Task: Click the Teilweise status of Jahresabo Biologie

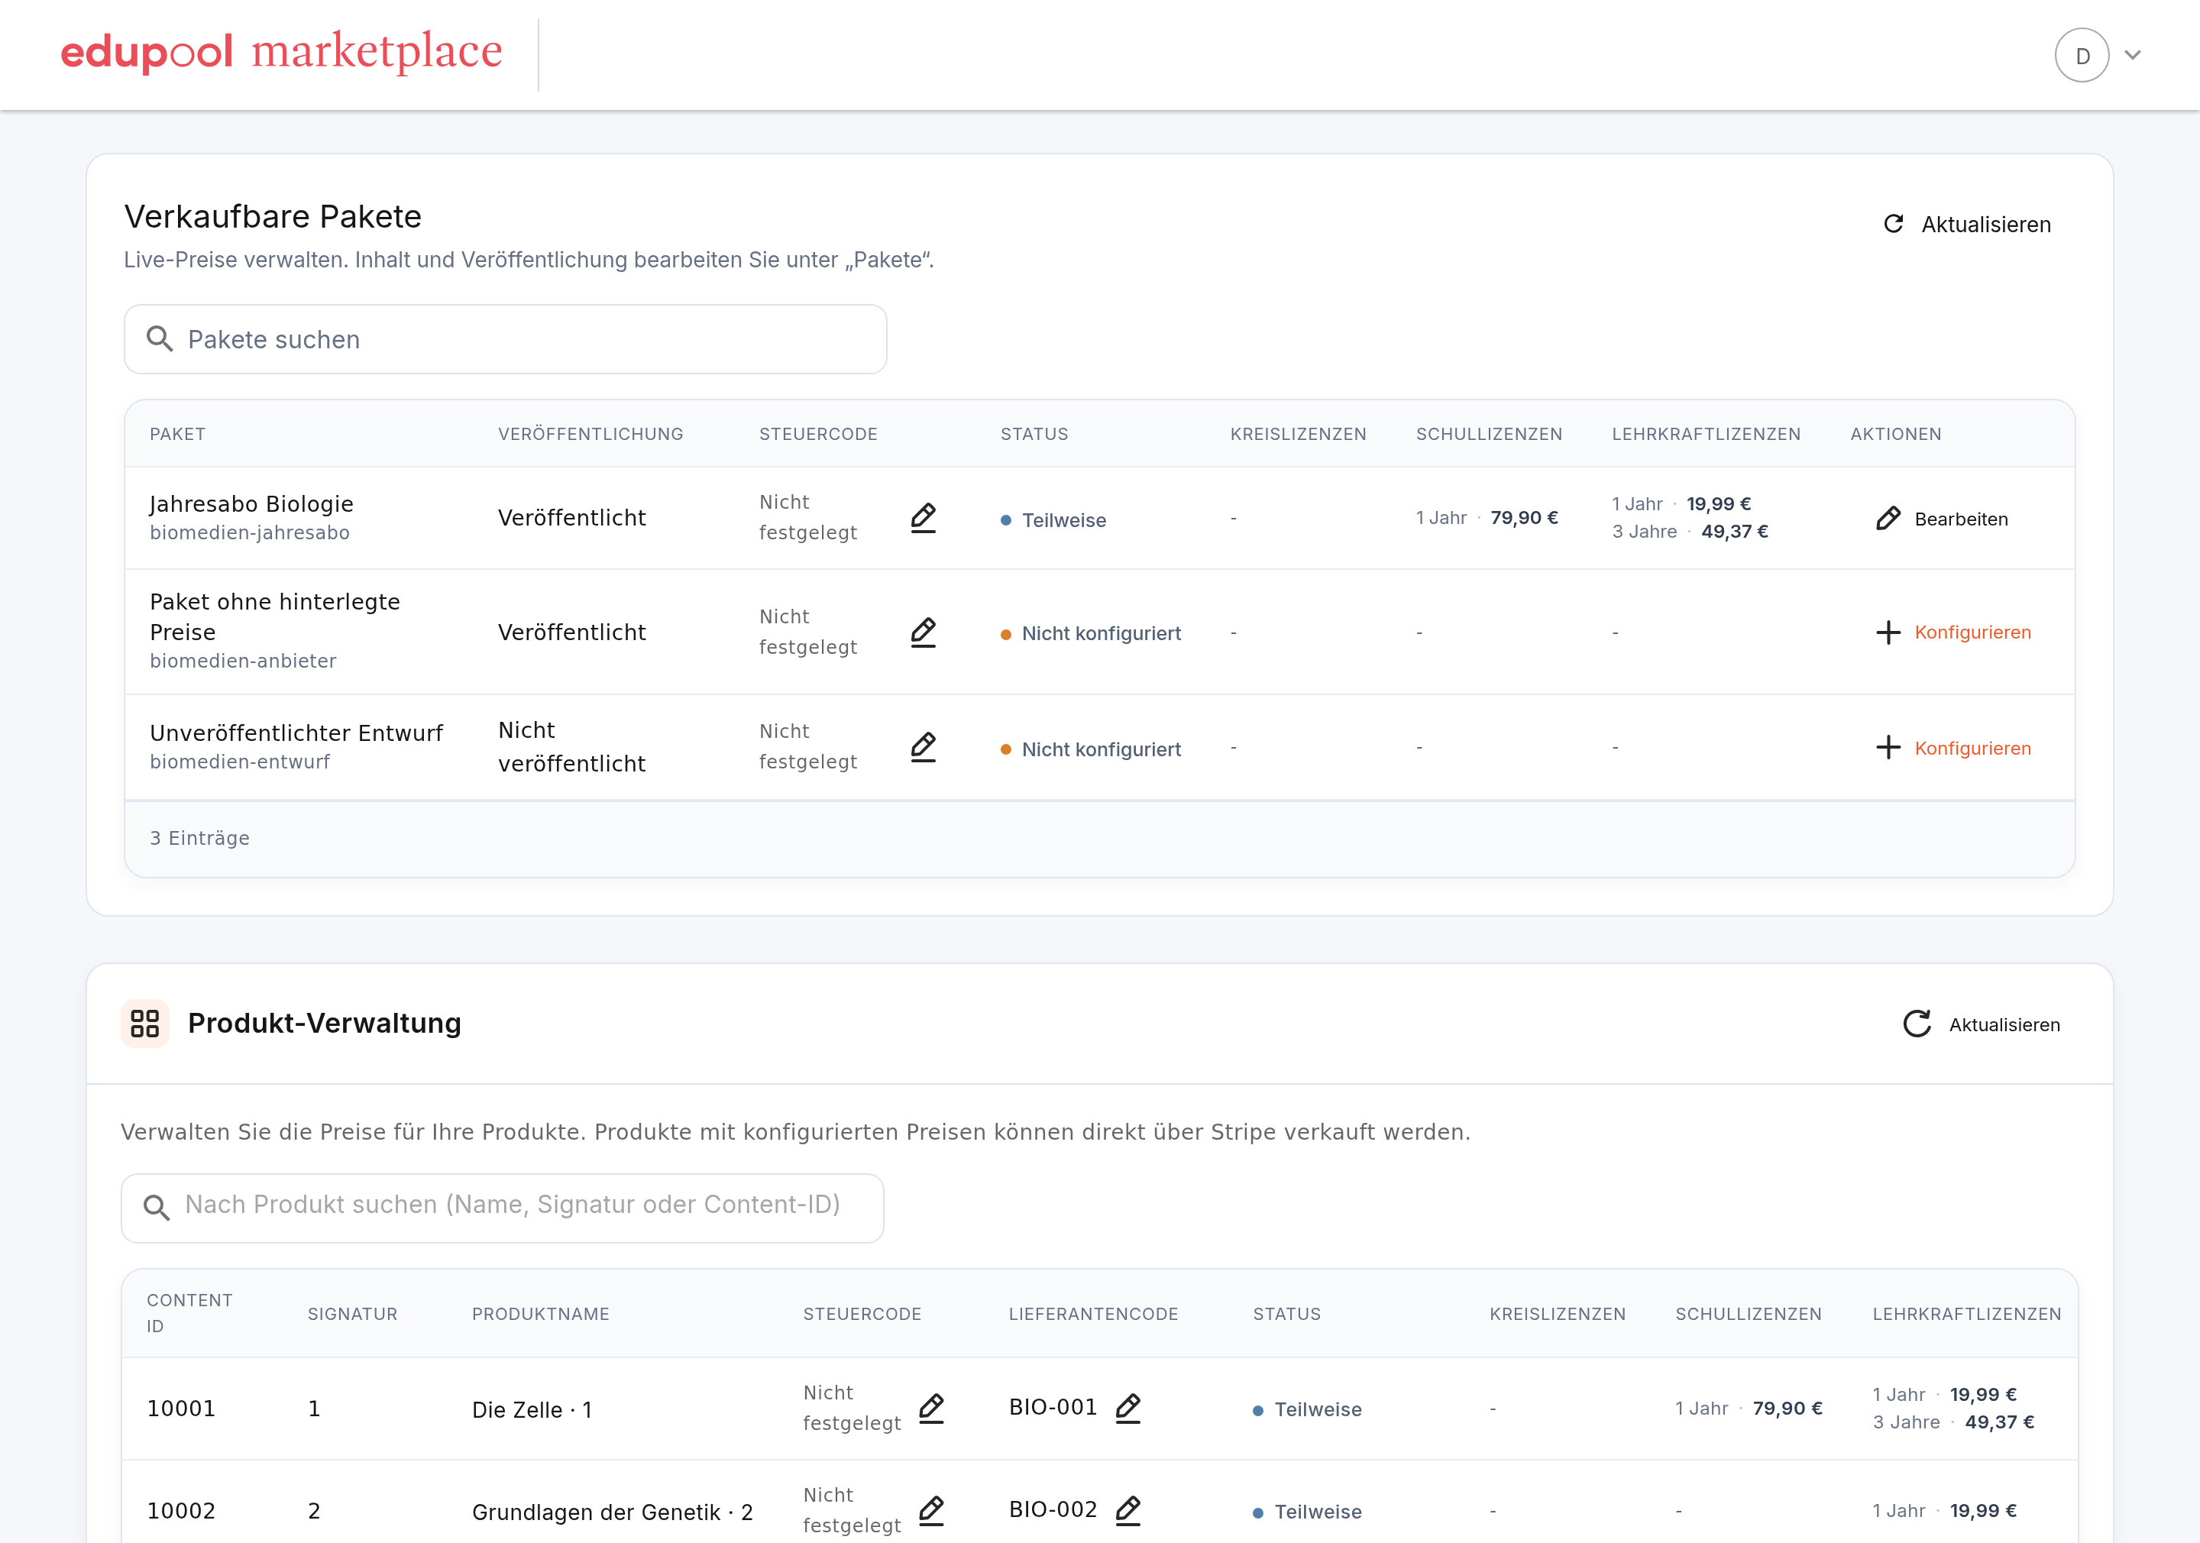Action: (1053, 520)
